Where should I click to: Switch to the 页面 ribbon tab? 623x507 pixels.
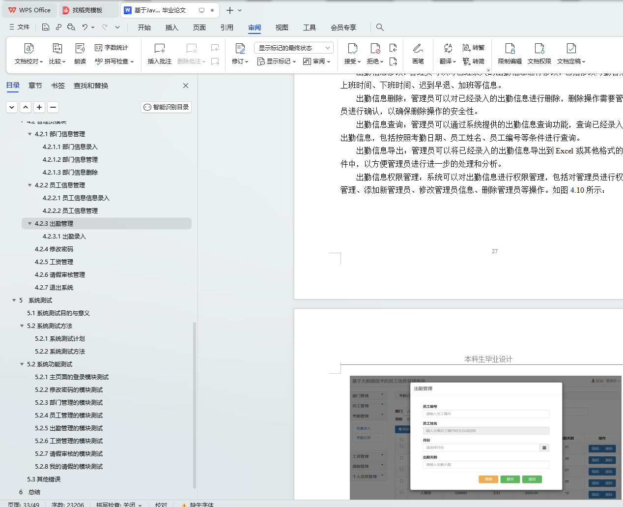pyautogui.click(x=199, y=28)
